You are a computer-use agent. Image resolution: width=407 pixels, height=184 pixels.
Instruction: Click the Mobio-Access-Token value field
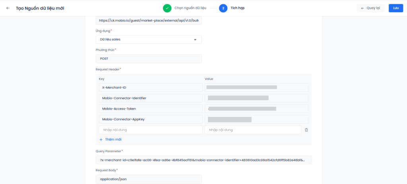(x=256, y=109)
